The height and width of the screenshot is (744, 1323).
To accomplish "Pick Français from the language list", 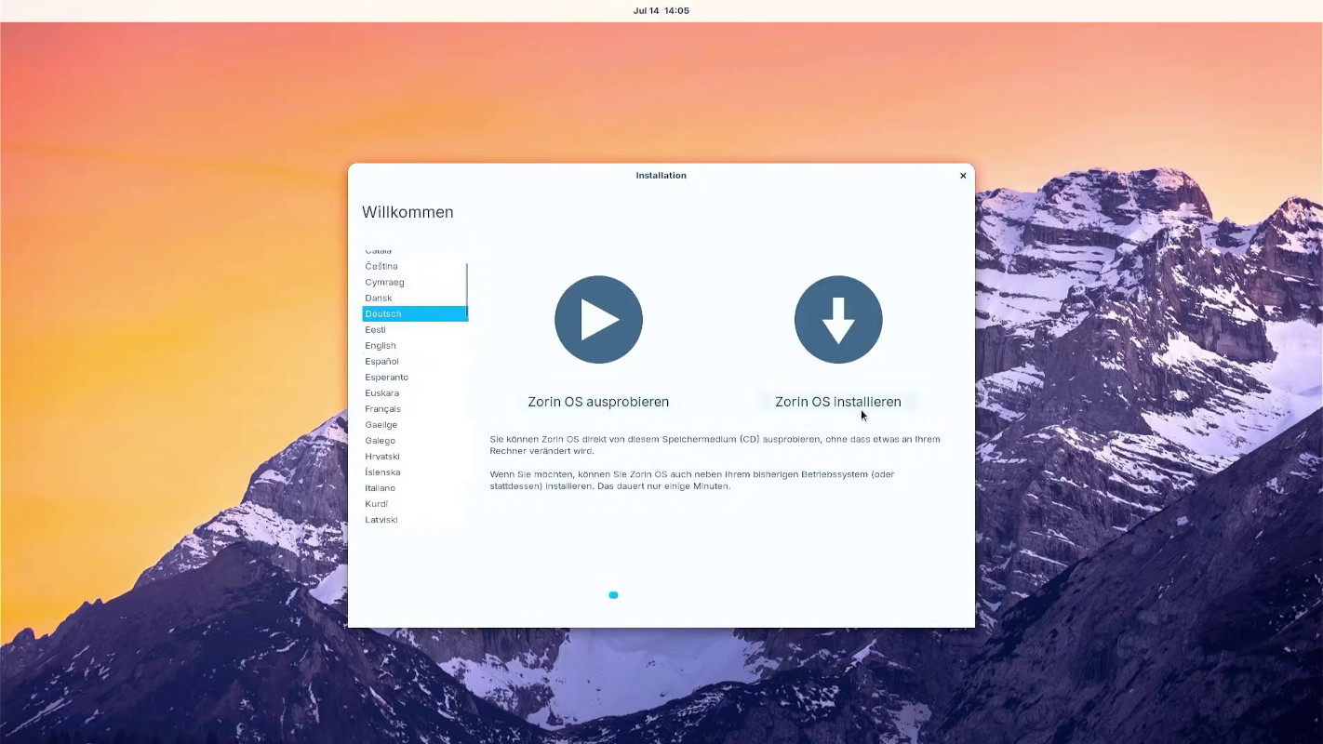I will click(x=414, y=408).
